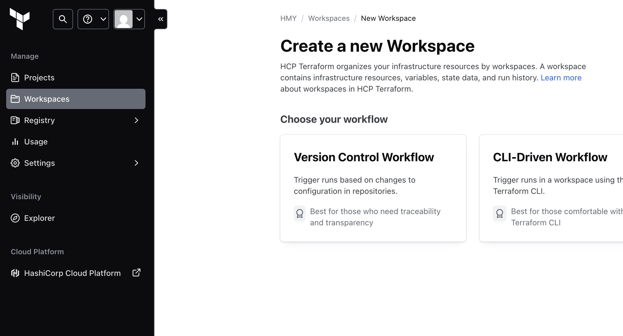Screen dimensions: 623x336
Task: Open Settings in the sidebar
Action: [76, 163]
